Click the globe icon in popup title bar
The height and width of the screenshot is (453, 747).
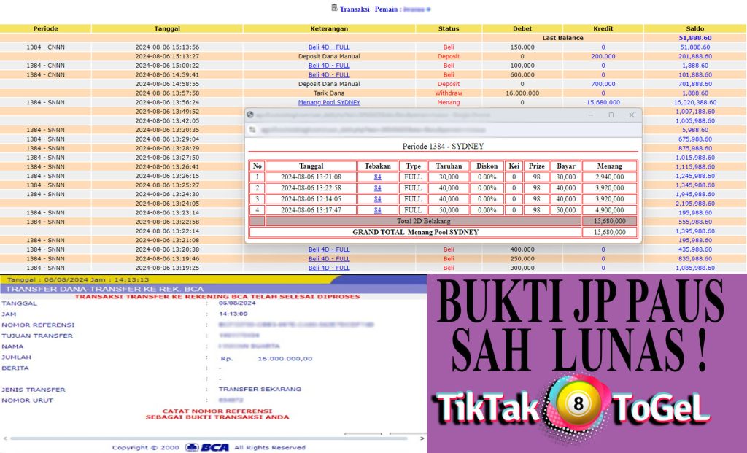(x=250, y=115)
